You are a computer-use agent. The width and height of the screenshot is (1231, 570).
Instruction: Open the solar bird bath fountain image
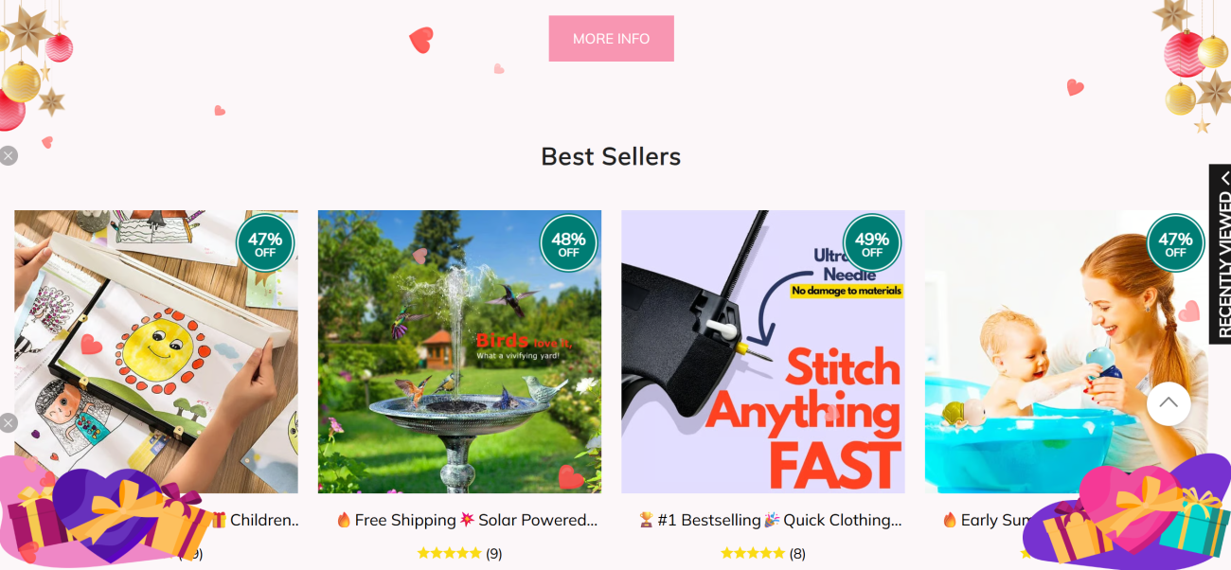459,351
